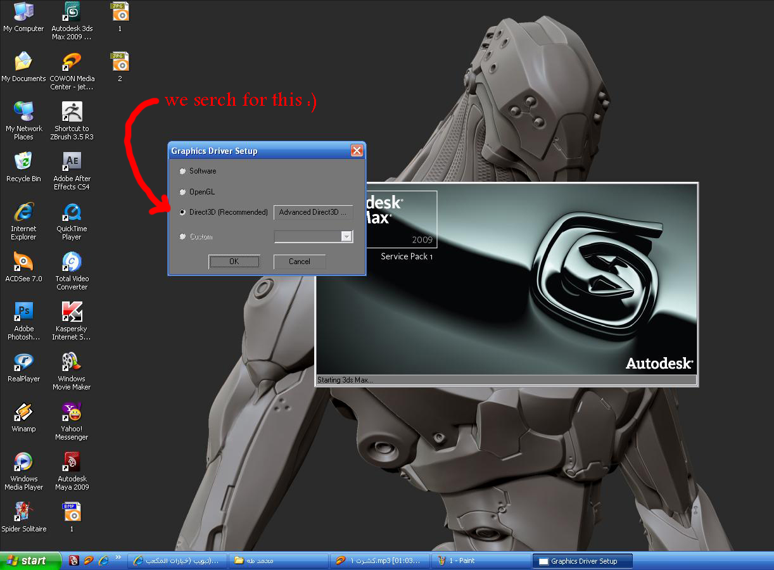The image size is (774, 570).
Task: Launch Autodesk Maya 2009
Action: pyautogui.click(x=72, y=471)
